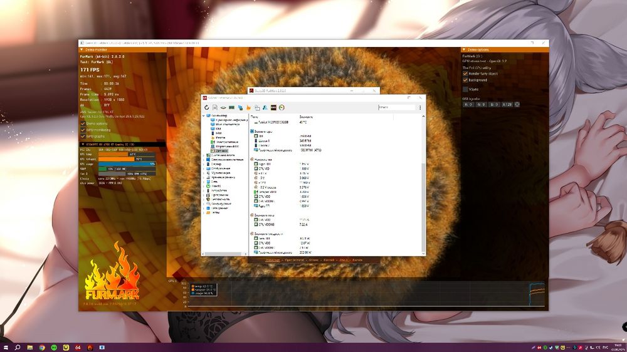This screenshot has height=352, width=627.
Task: Click the AIDA64 search input field
Action: (396, 108)
